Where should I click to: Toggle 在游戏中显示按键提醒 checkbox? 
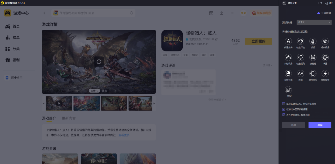(x=284, y=109)
